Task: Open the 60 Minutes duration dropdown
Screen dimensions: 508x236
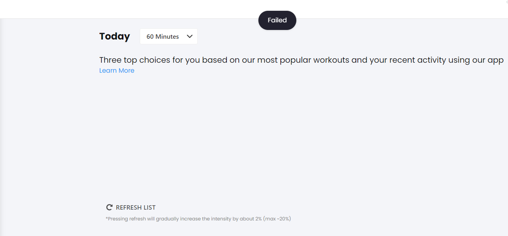Action: pos(169,36)
